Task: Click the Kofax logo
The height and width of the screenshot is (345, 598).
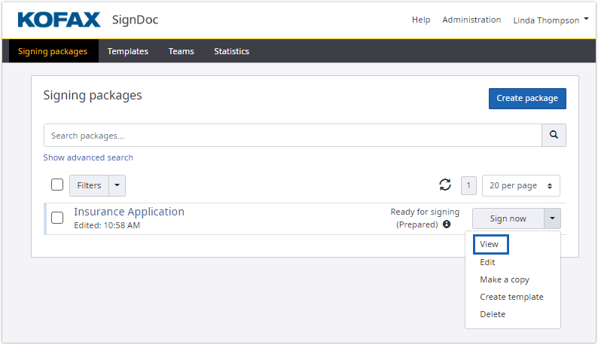Action: 59,20
